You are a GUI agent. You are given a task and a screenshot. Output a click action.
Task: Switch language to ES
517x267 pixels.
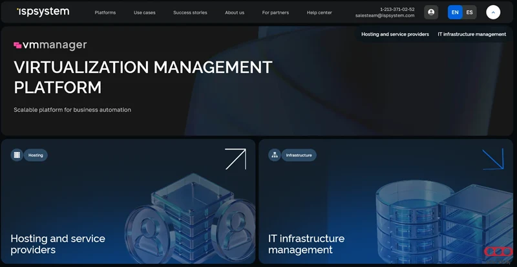click(470, 12)
